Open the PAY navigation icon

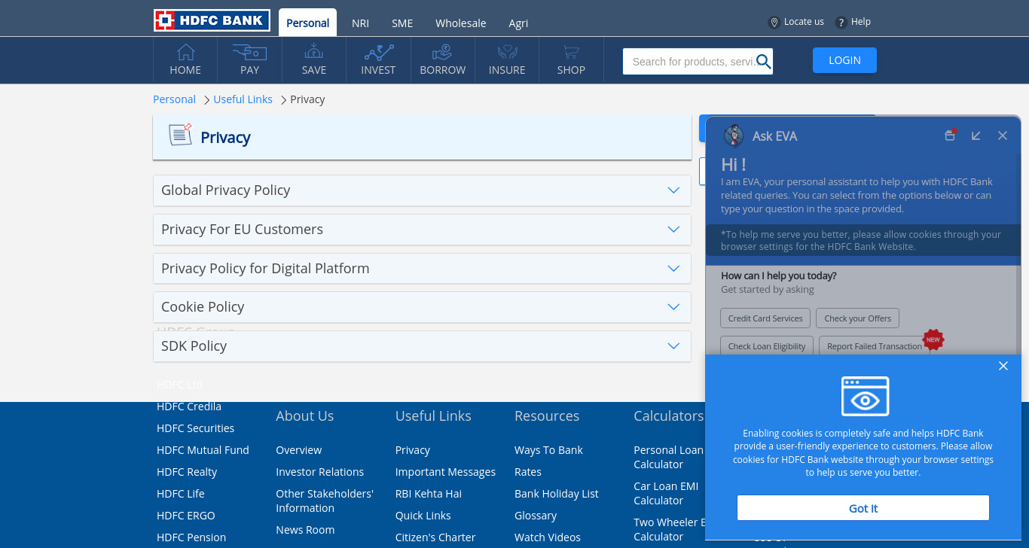click(249, 52)
